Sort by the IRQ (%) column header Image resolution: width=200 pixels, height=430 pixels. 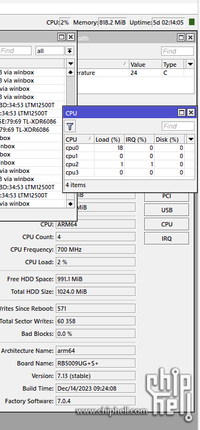(x=139, y=140)
